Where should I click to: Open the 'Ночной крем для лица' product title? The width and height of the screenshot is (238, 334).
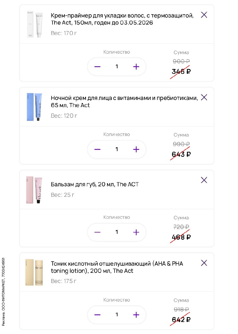(x=124, y=102)
